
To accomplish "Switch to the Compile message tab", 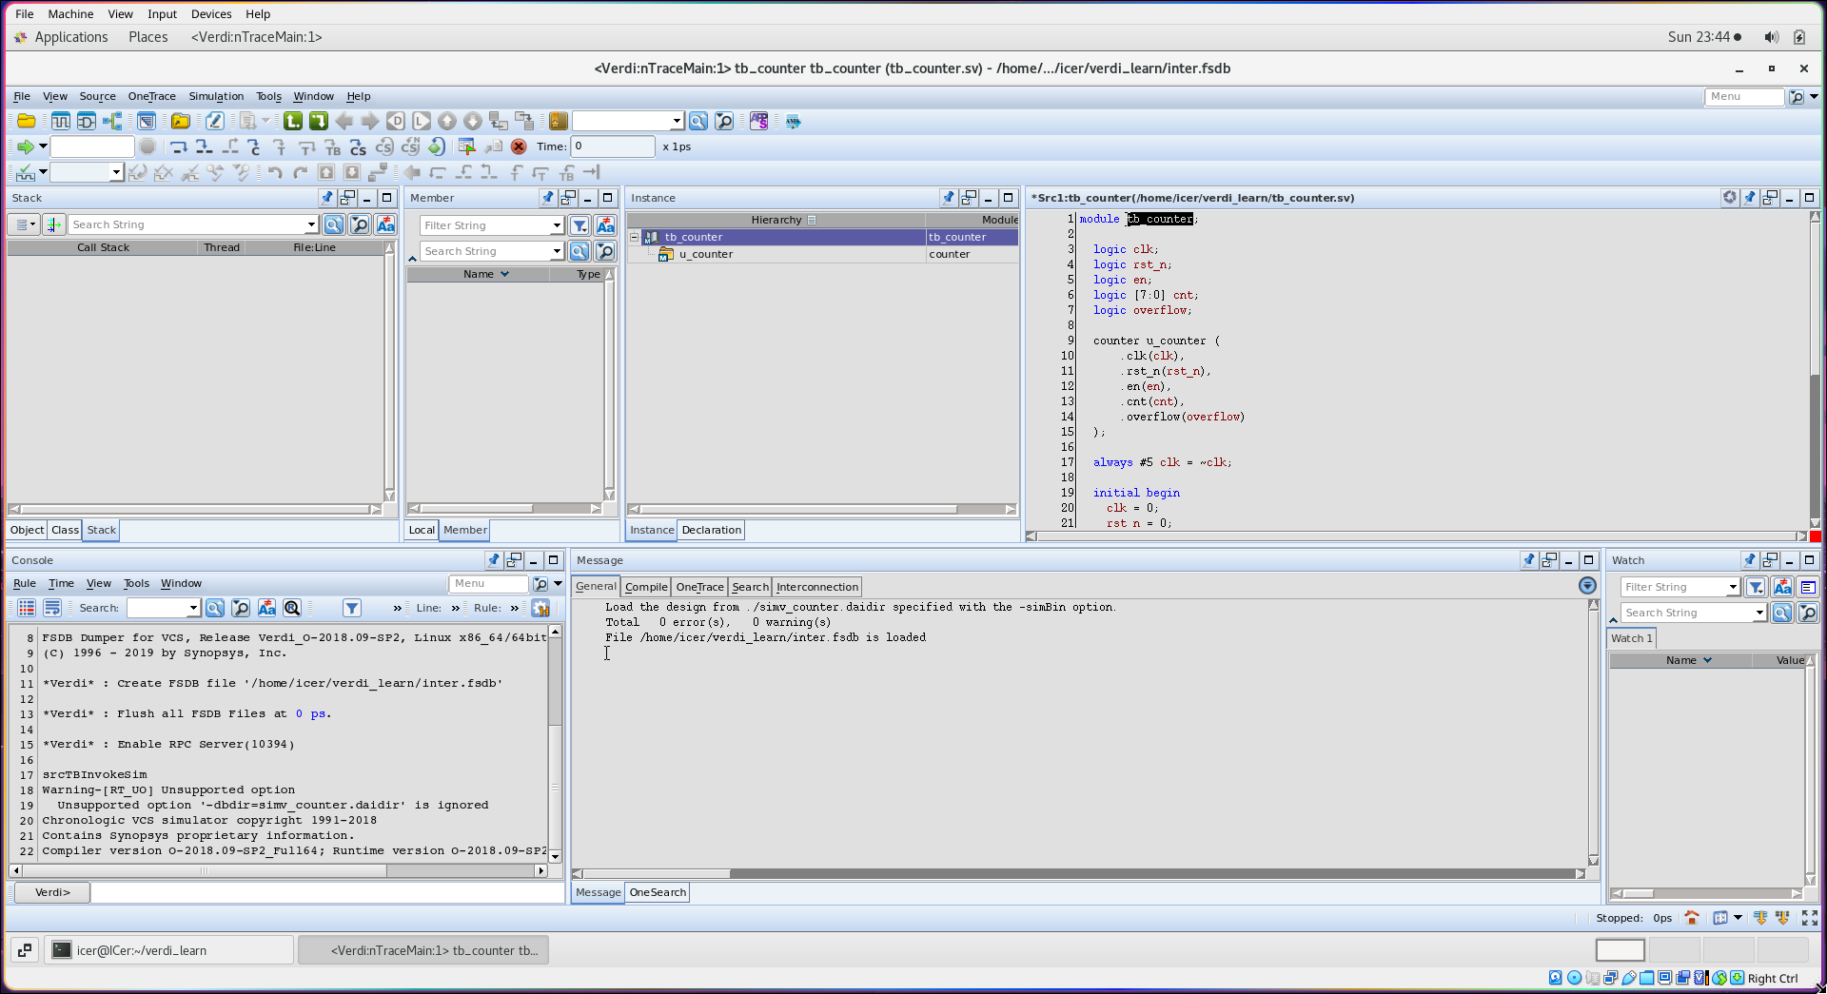I will pyautogui.click(x=646, y=587).
